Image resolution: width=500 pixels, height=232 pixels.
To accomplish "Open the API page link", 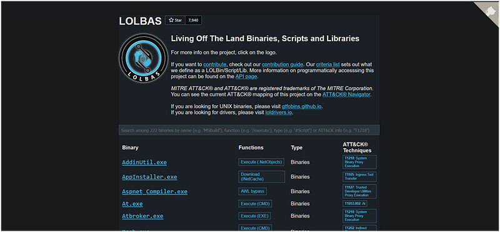I will click(246, 76).
